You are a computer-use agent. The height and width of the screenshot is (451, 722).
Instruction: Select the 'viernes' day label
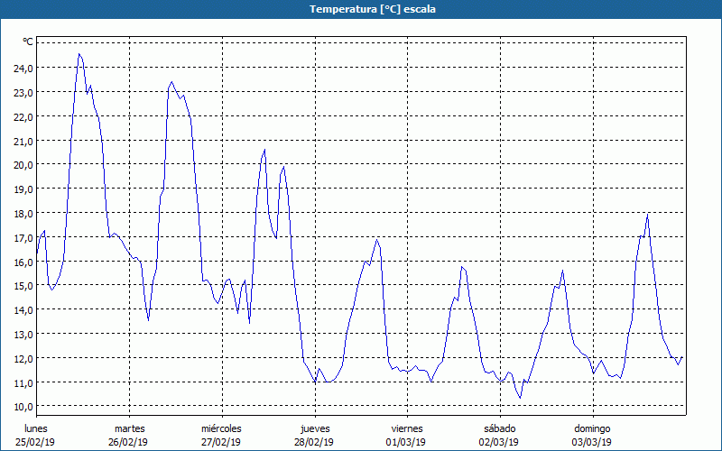point(407,428)
